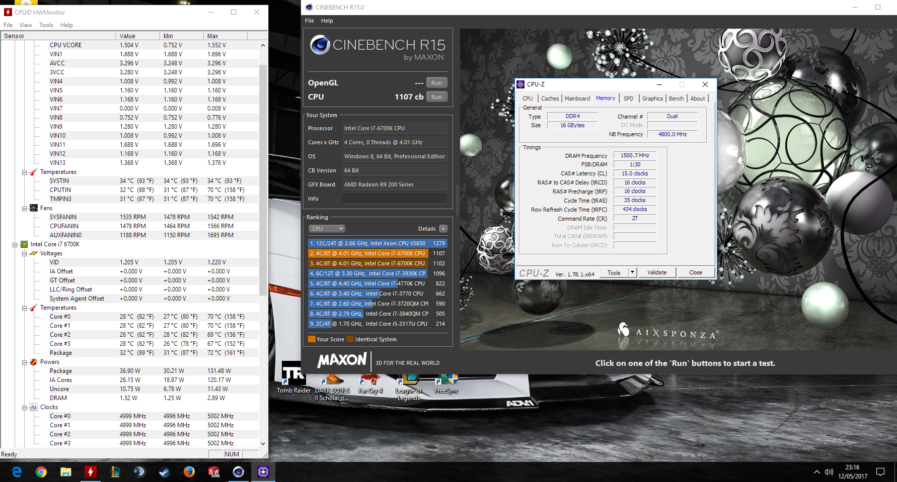Screen dimensions: 897x482
Task: Switch to About tab in CPU-Z
Action: [x=698, y=99]
